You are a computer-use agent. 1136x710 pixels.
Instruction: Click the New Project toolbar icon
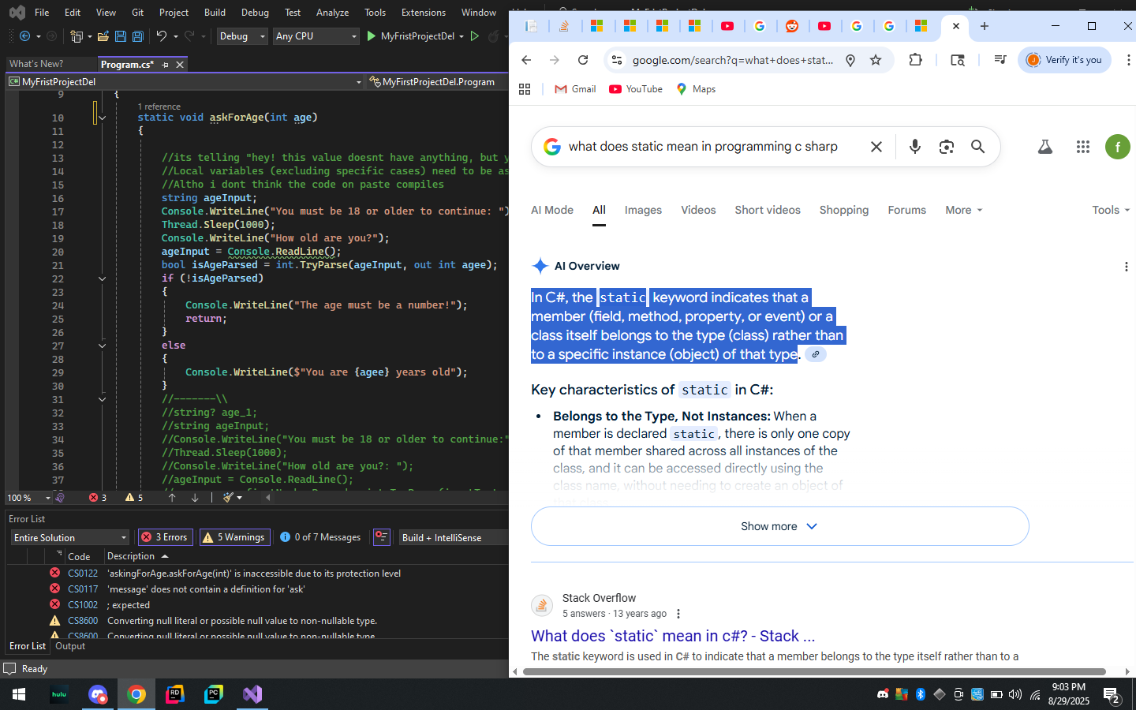pyautogui.click(x=77, y=36)
